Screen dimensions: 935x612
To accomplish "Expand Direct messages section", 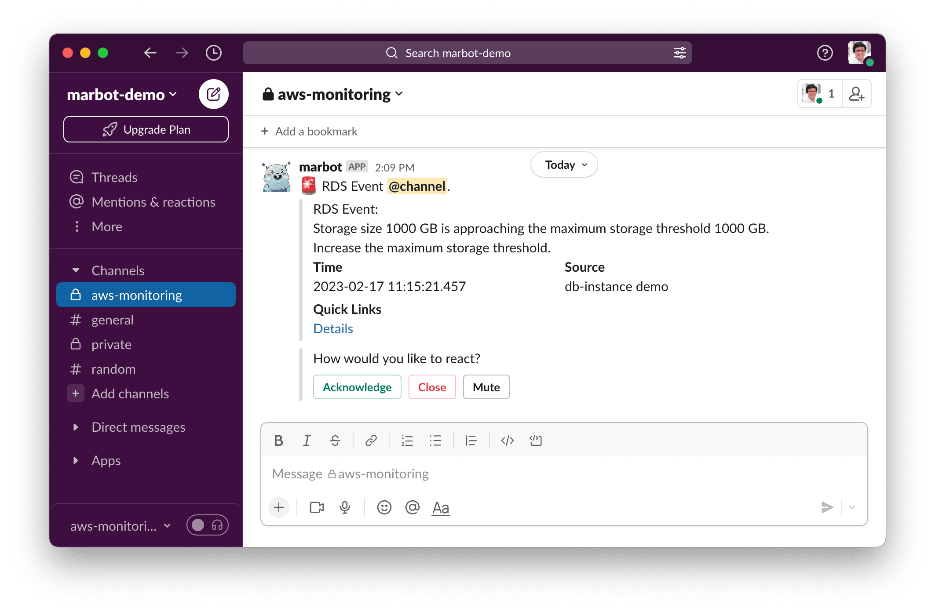I will click(x=76, y=427).
